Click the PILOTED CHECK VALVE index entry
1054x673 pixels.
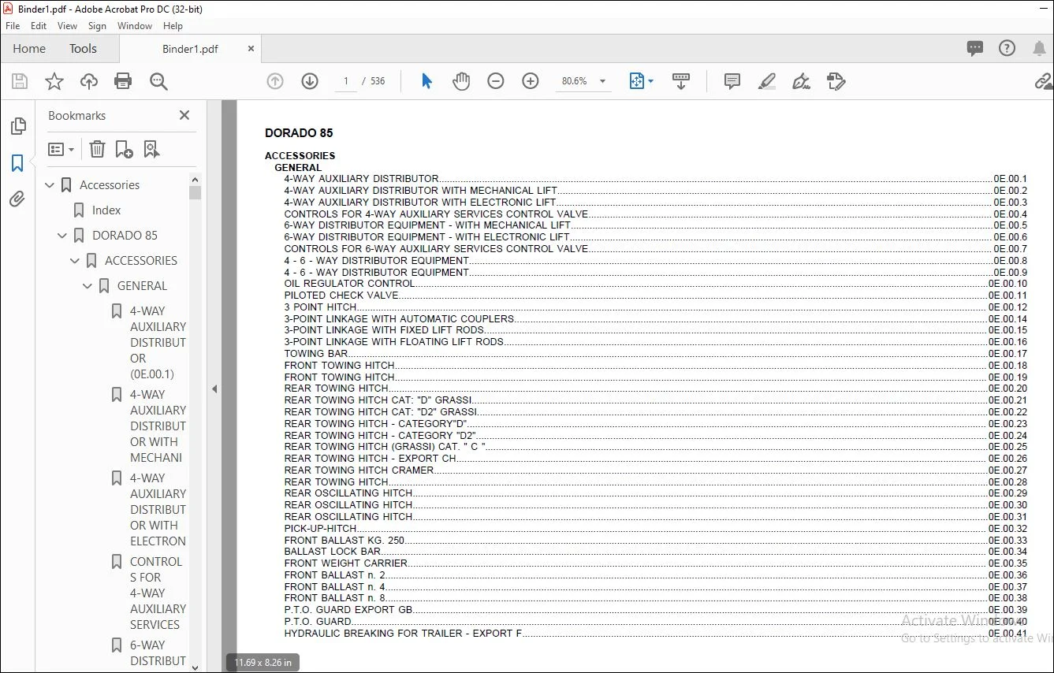[x=341, y=296]
